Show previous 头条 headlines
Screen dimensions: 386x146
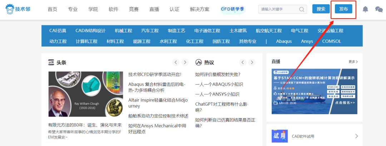(176, 62)
